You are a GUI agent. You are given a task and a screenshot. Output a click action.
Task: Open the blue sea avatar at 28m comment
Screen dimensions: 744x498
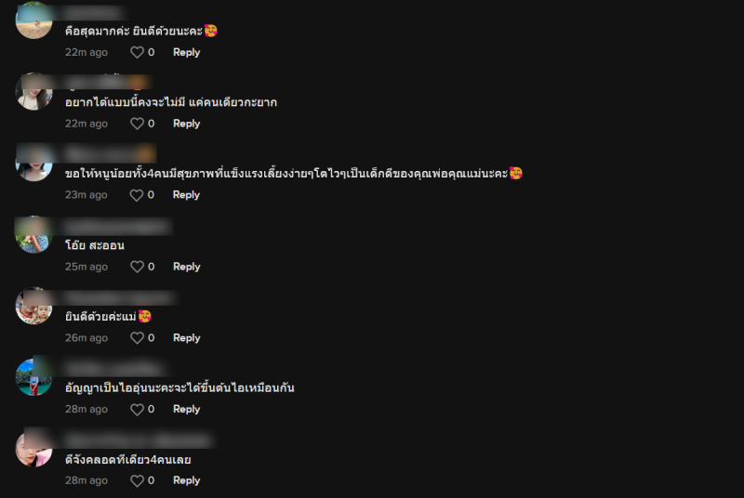33,377
